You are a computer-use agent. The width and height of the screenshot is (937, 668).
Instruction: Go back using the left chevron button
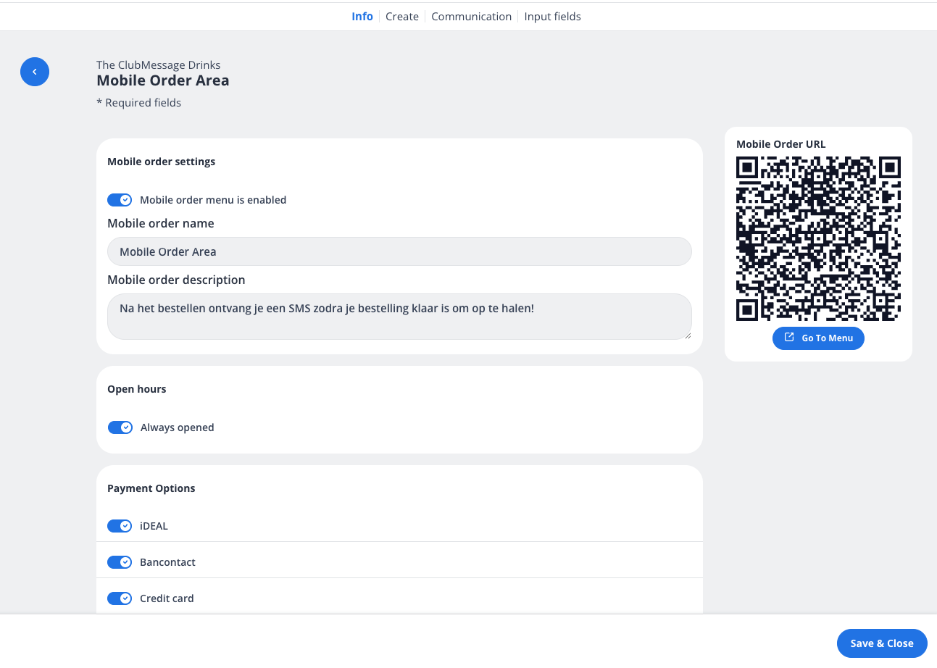(35, 72)
